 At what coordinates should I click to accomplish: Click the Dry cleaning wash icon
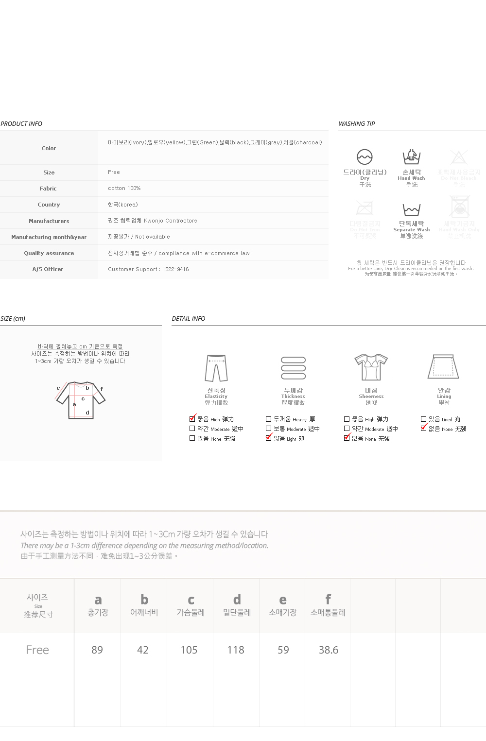pyautogui.click(x=364, y=157)
